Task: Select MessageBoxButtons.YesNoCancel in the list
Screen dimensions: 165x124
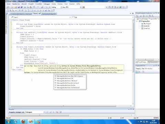Action: click(x=70, y=87)
